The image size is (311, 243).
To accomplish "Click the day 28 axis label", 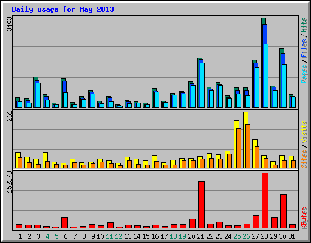I will pyautogui.click(x=264, y=236).
